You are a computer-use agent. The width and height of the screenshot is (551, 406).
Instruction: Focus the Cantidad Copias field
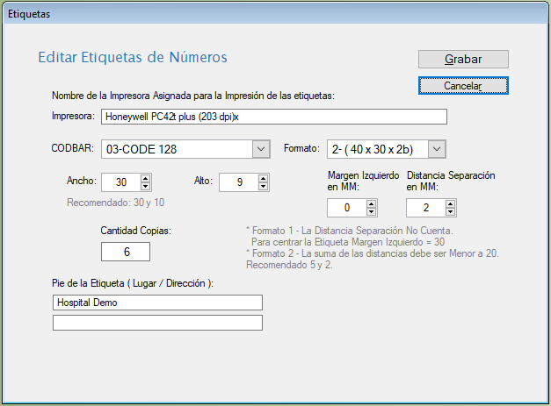tap(126, 252)
